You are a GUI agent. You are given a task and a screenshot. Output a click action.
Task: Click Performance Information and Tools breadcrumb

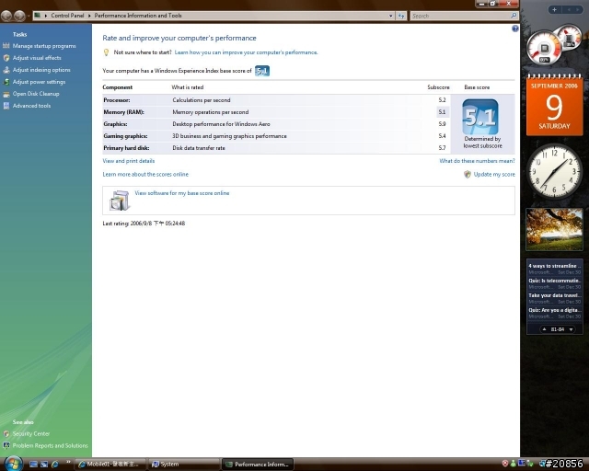click(x=138, y=16)
